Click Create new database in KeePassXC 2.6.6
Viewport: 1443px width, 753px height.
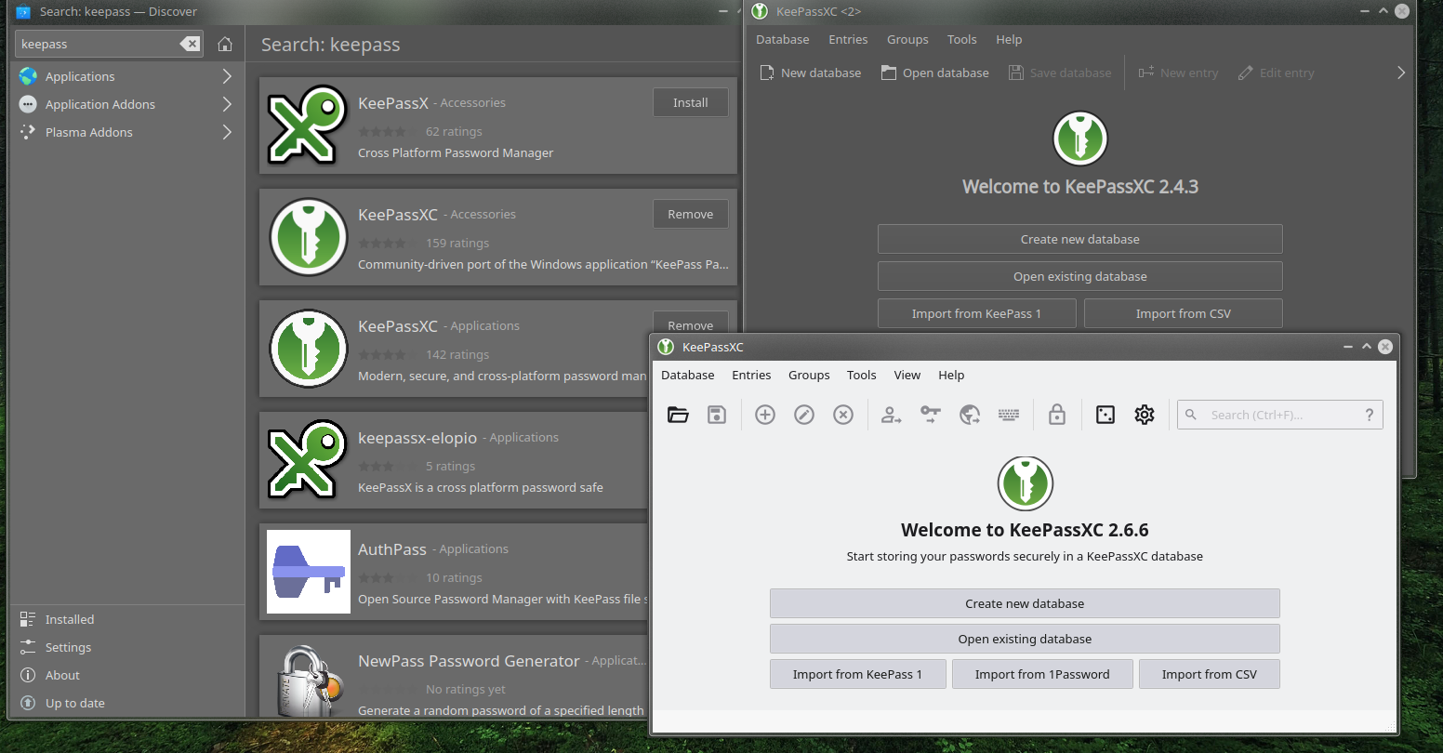coord(1025,603)
